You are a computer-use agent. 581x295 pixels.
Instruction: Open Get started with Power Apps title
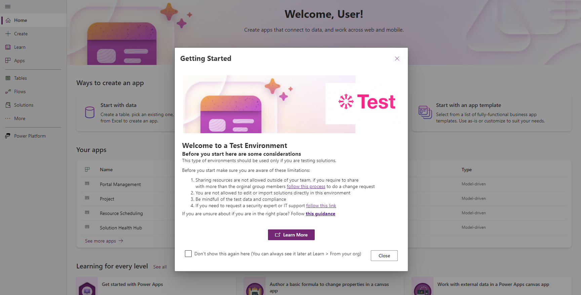click(132, 284)
